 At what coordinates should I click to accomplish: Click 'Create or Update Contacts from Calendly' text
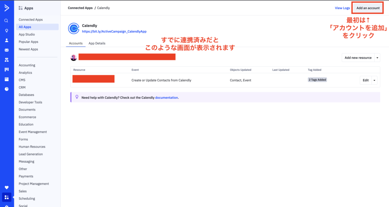pos(161,80)
